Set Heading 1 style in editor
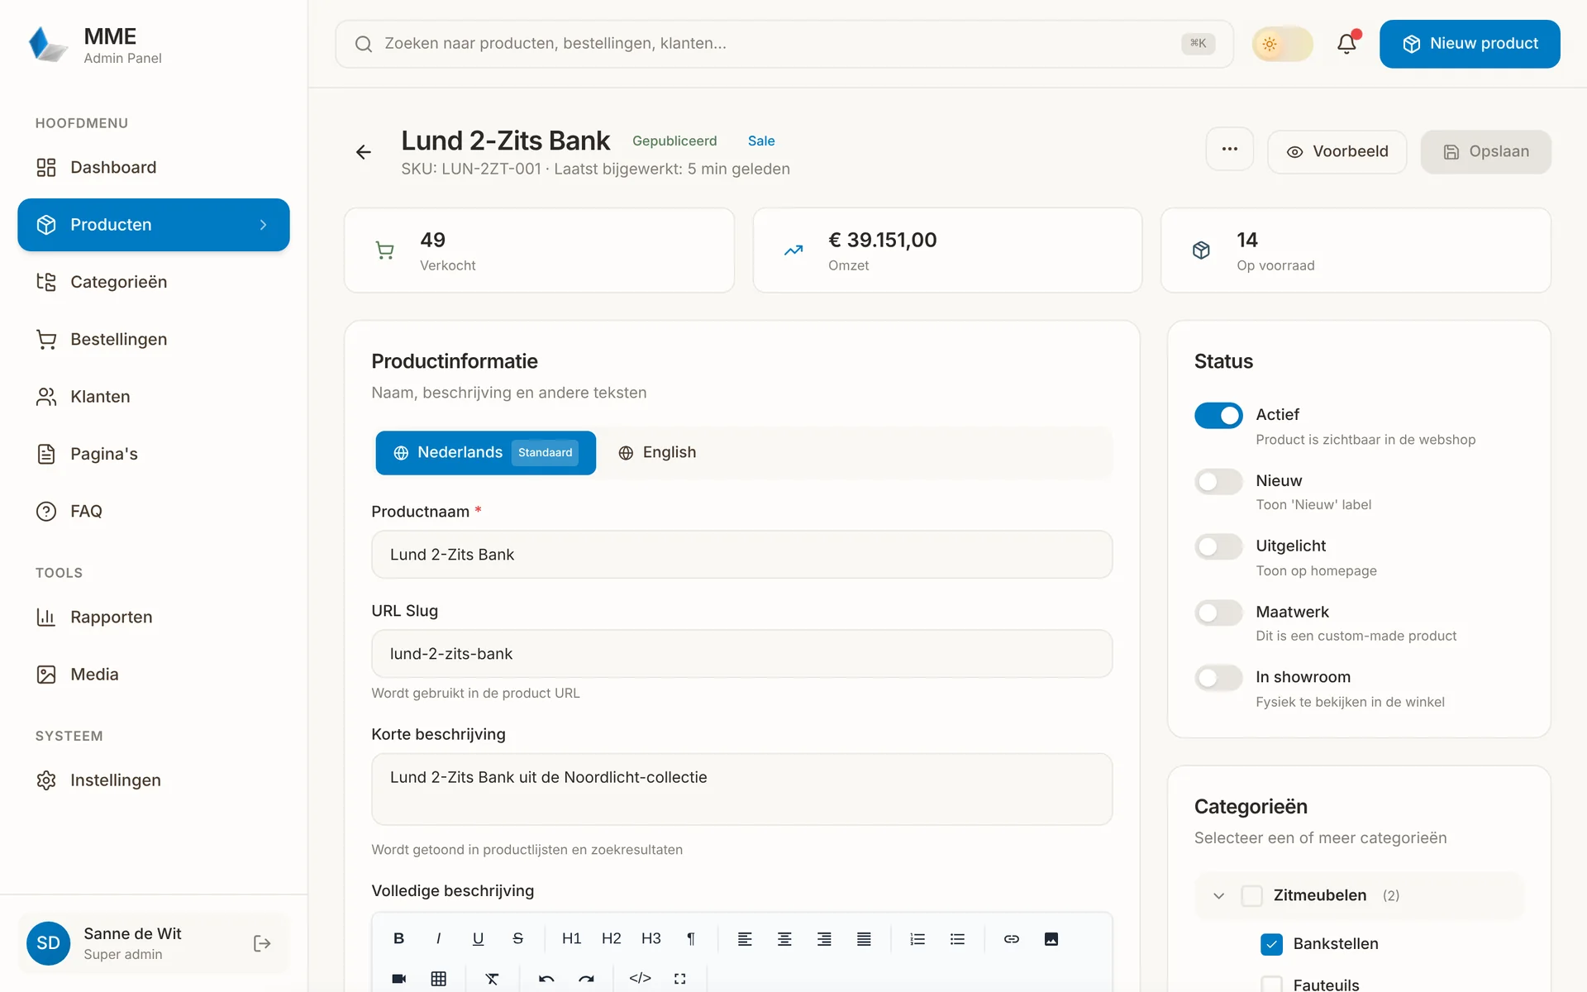 pos(571,938)
